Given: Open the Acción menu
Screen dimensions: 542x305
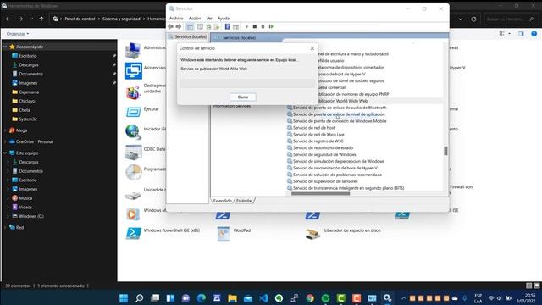Looking at the screenshot, I should (195, 19).
